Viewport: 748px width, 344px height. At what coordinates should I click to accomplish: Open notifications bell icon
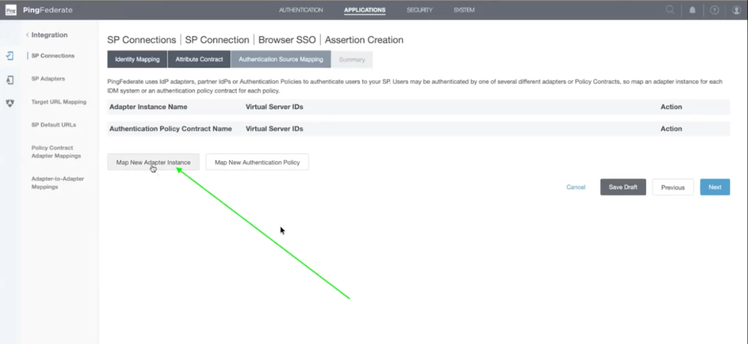(692, 10)
